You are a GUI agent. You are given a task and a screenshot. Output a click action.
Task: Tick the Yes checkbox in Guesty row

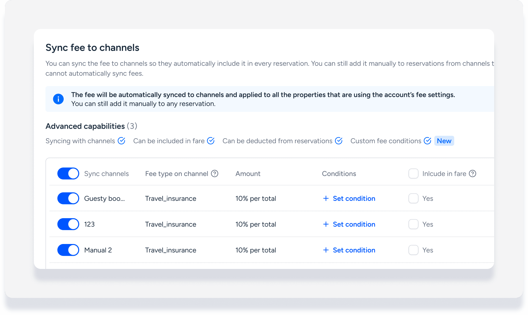click(413, 199)
